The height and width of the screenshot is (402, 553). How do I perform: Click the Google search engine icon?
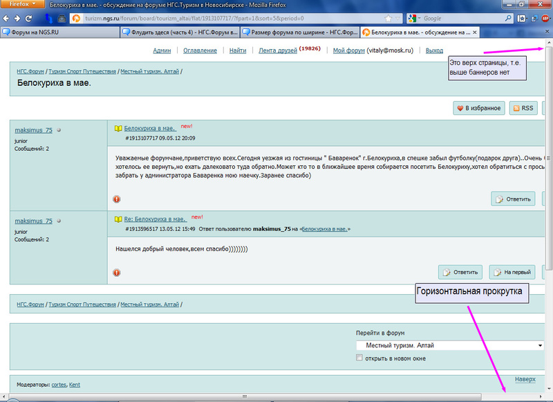click(413, 18)
